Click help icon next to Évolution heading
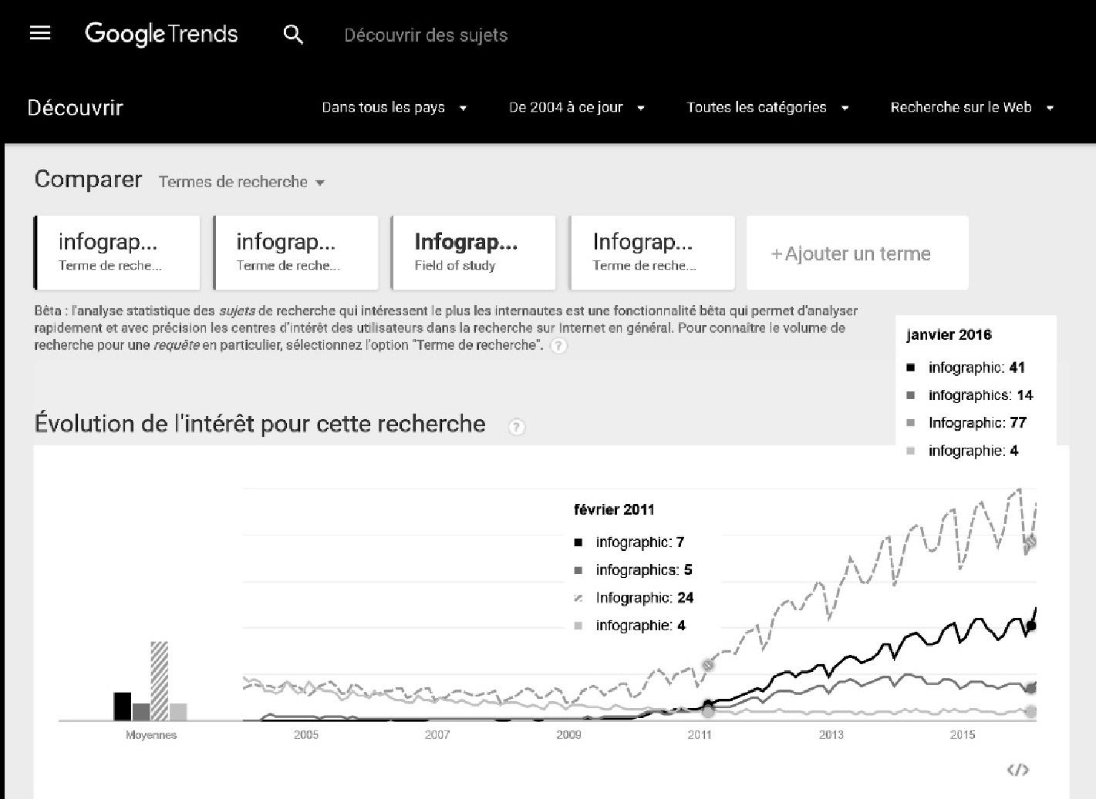1096x799 pixels. 517,427
